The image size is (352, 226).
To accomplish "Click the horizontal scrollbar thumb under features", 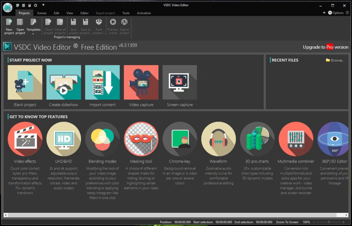I will tap(172, 215).
